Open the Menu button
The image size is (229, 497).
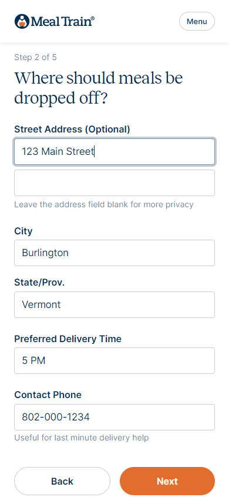coord(197,21)
